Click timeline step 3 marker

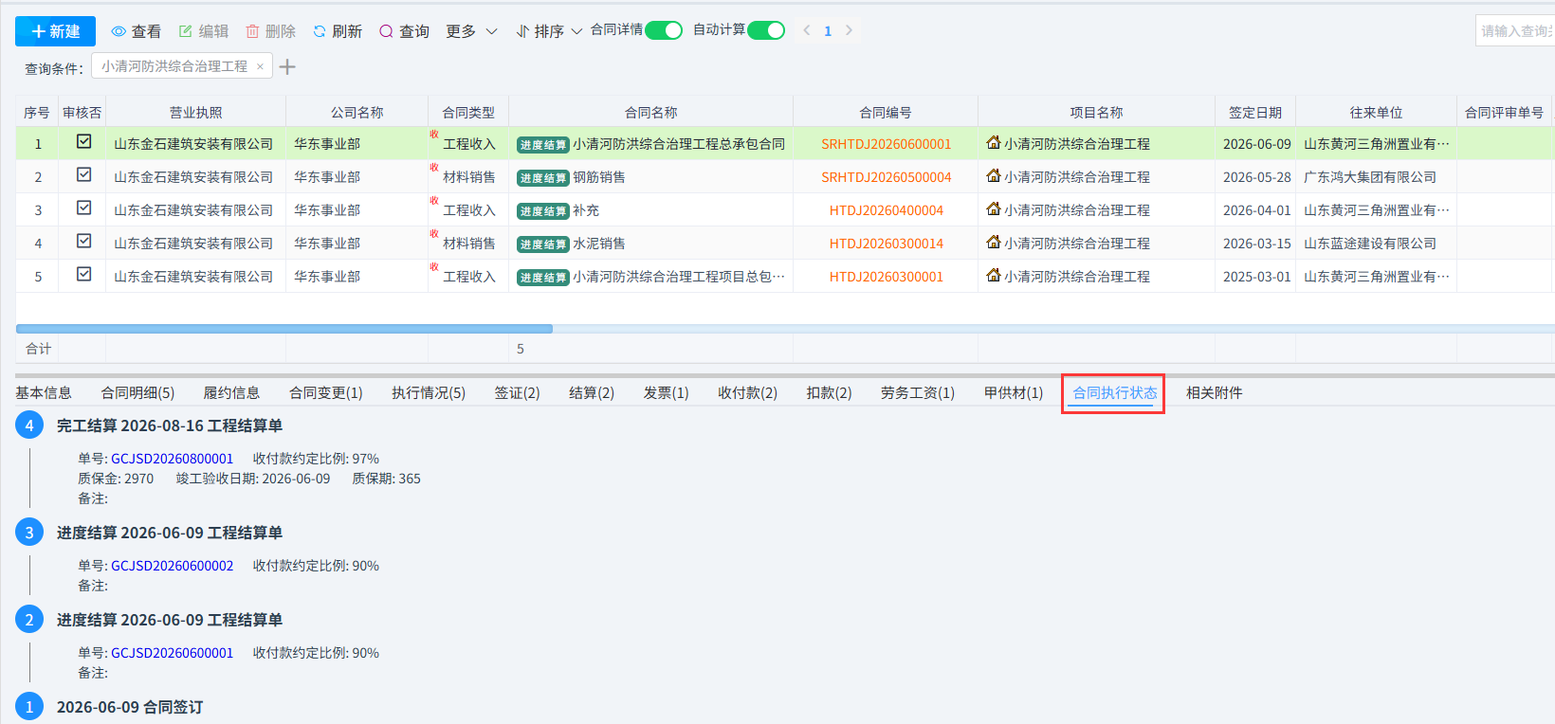coord(29,533)
